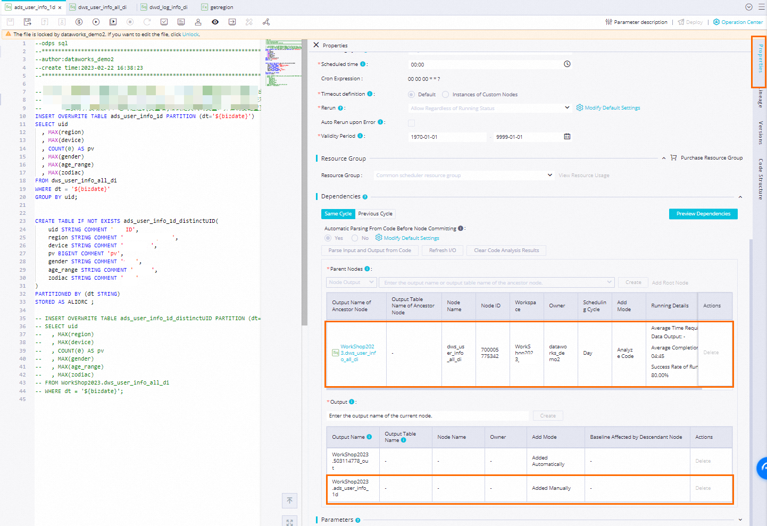Click Parse Input and Output from Code
Screen dimensions: 767x526
(370, 251)
